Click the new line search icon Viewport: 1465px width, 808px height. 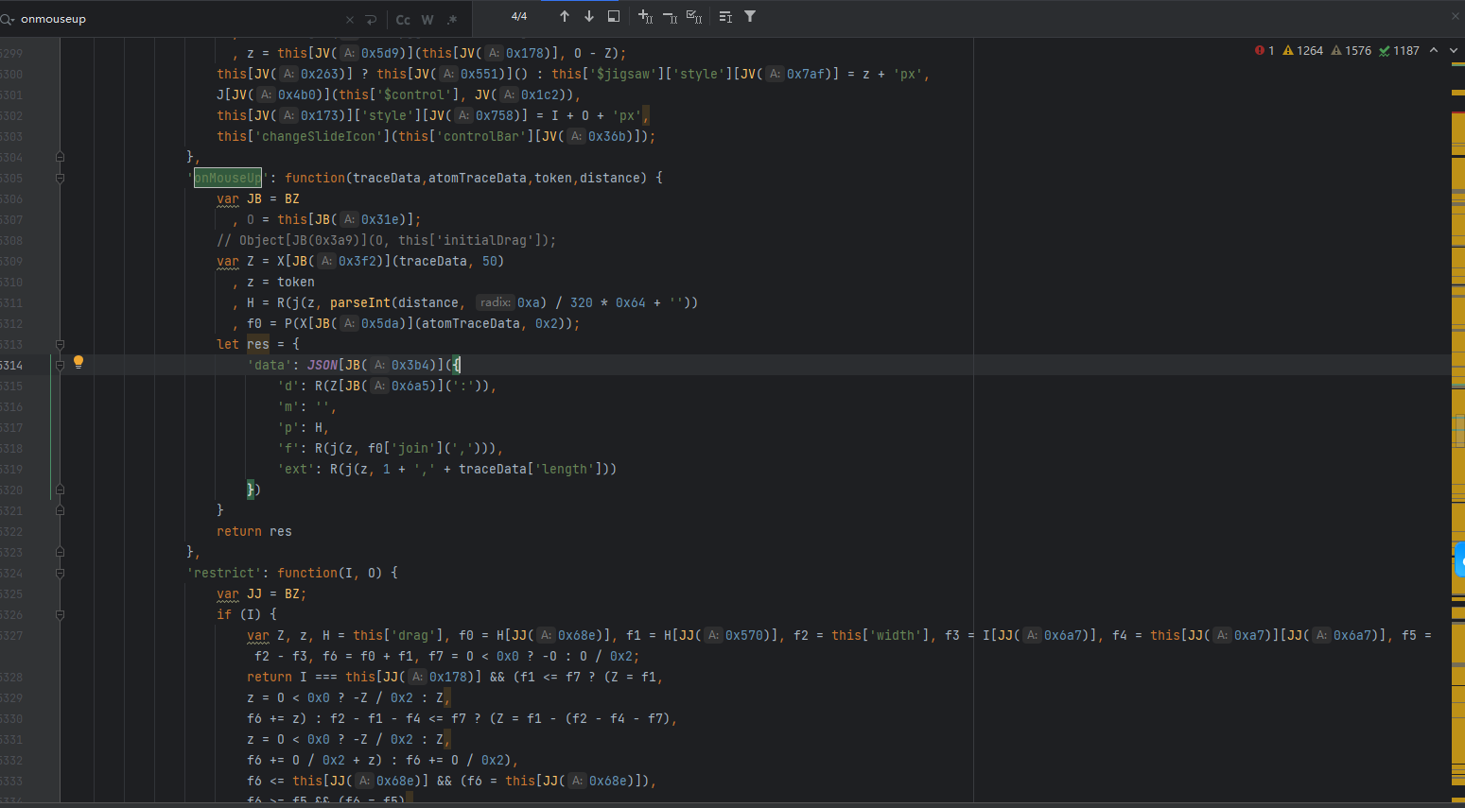coord(371,19)
